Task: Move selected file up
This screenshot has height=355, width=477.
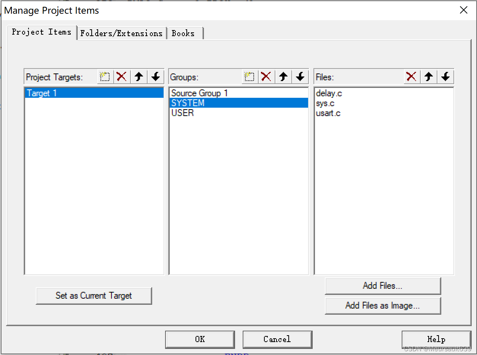Action: tap(429, 77)
